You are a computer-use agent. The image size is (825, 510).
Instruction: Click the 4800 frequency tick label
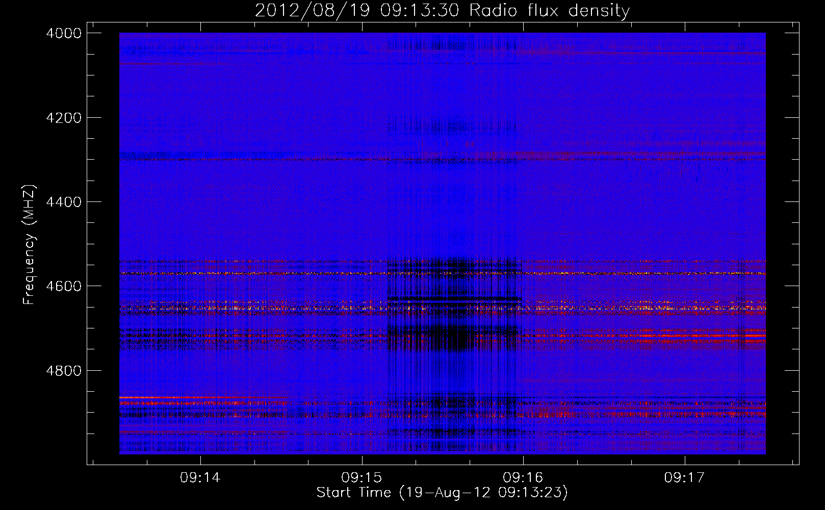64,371
